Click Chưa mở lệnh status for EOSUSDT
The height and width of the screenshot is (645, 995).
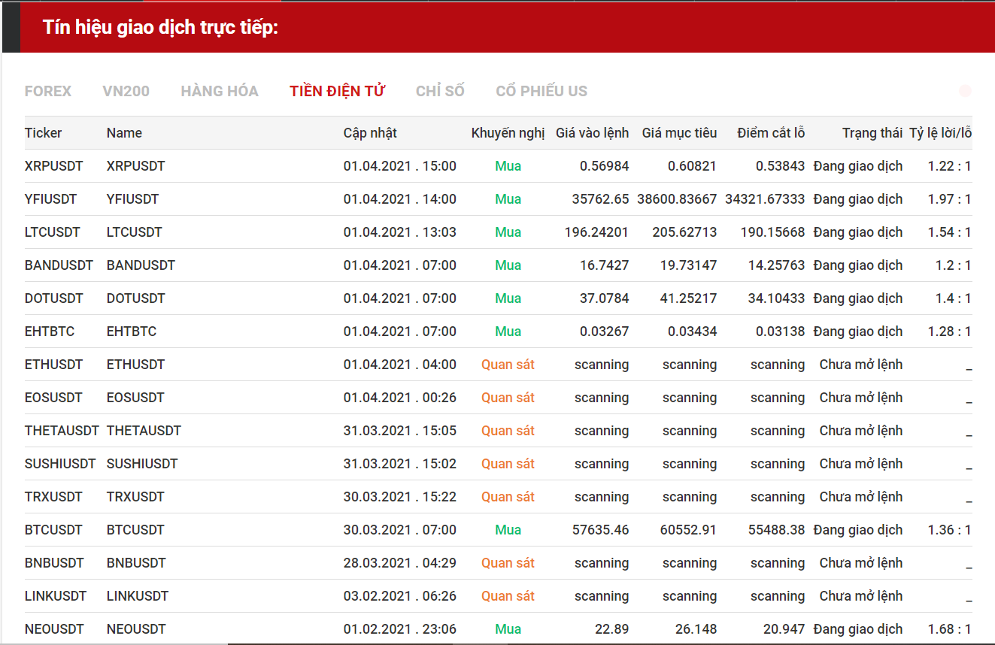(861, 398)
